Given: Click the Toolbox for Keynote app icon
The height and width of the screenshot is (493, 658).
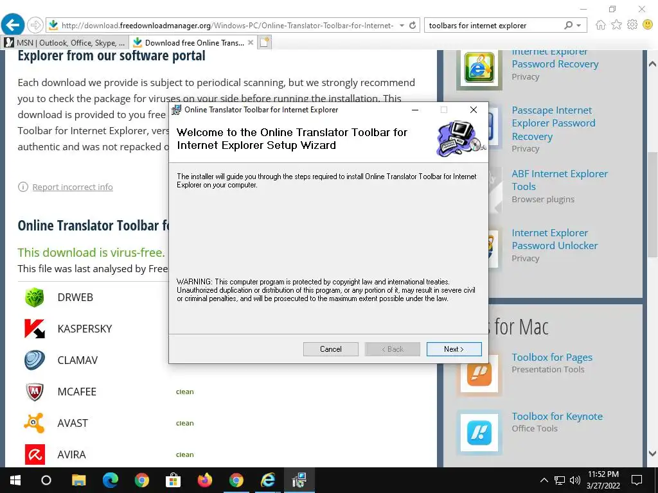Looking at the screenshot, I should click(x=479, y=432).
